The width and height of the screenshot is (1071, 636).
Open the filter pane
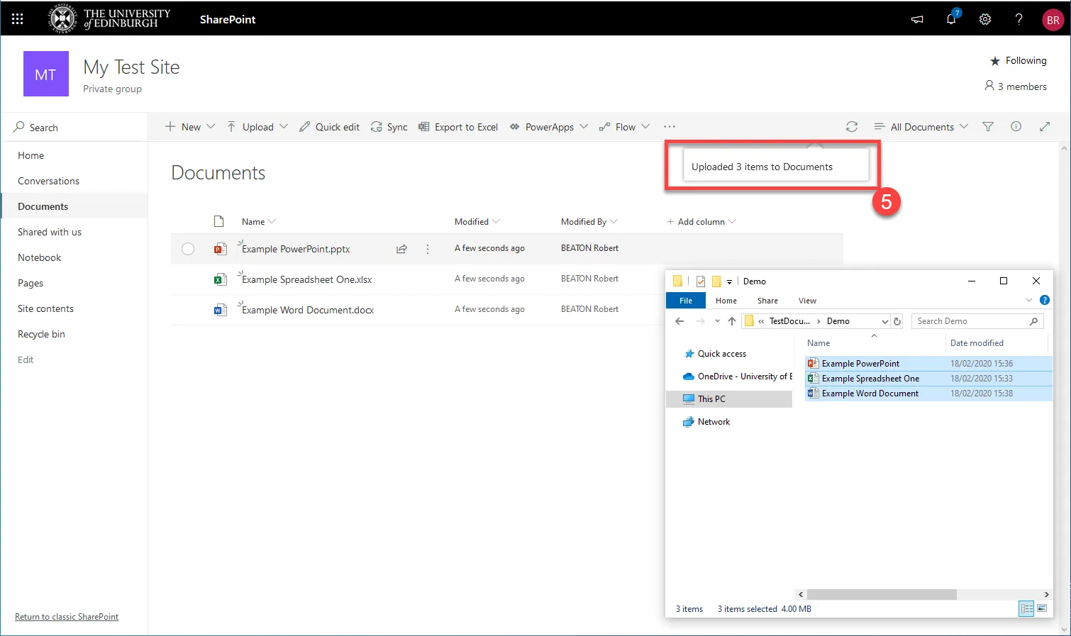[x=987, y=126]
